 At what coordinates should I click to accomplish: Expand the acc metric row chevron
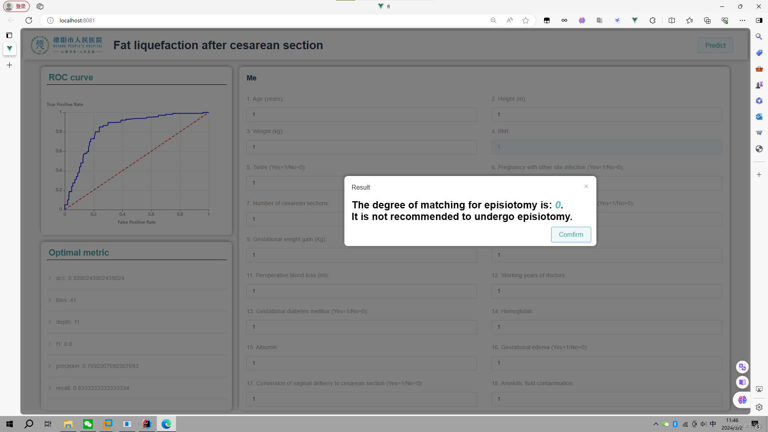50,278
